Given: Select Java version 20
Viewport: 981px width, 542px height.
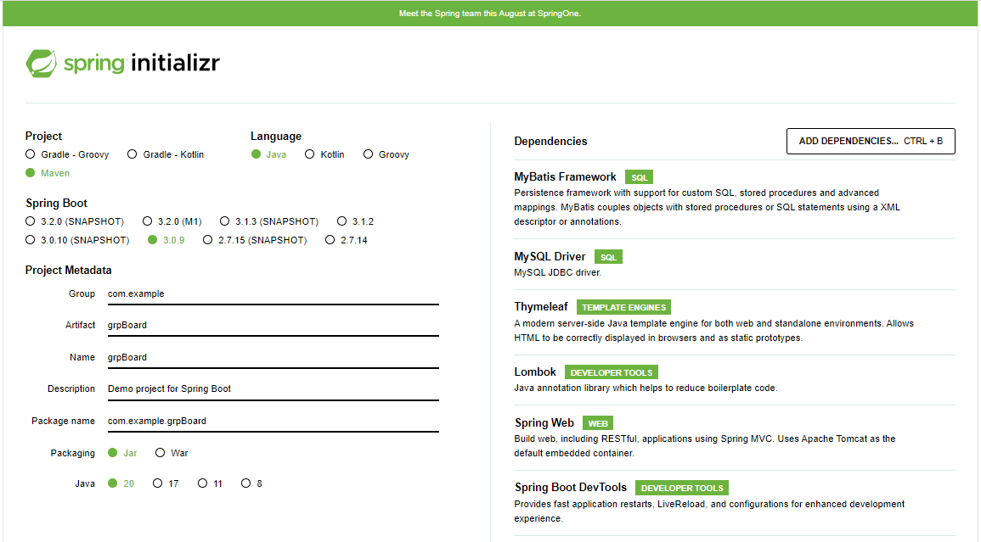Looking at the screenshot, I should [121, 483].
